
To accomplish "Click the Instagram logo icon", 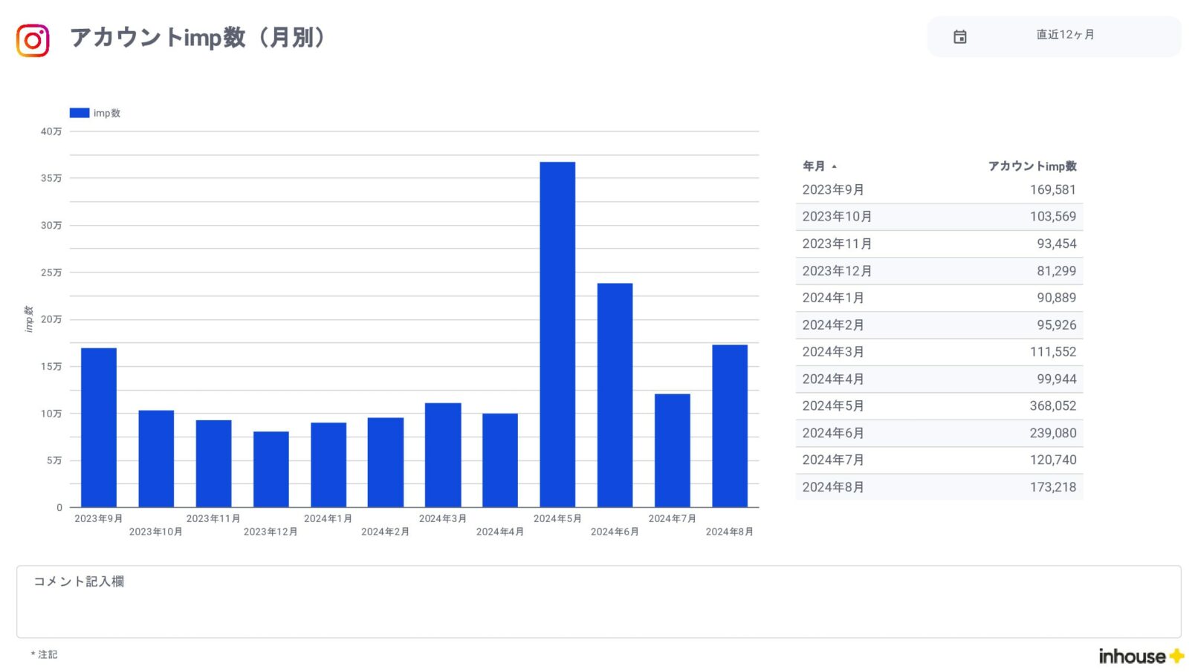I will pos(33,40).
